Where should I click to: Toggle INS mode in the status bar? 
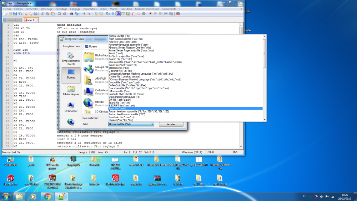point(235,152)
